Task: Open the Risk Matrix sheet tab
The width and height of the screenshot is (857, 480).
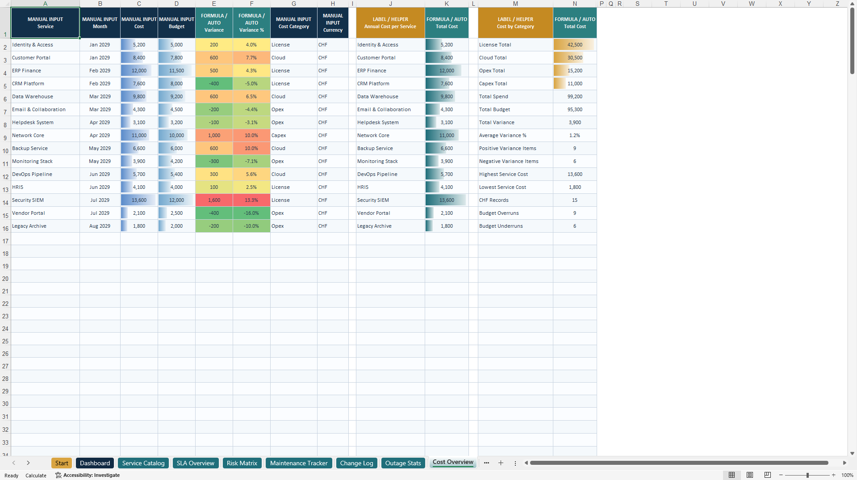Action: pyautogui.click(x=242, y=463)
